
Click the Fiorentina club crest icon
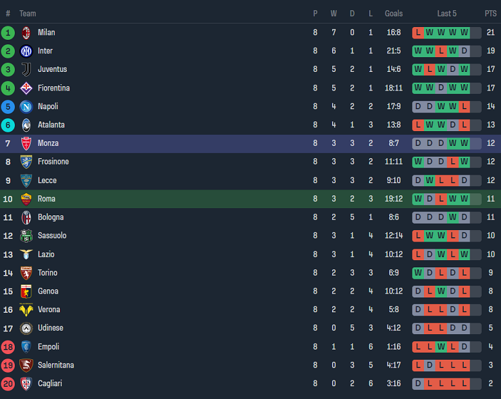26,88
